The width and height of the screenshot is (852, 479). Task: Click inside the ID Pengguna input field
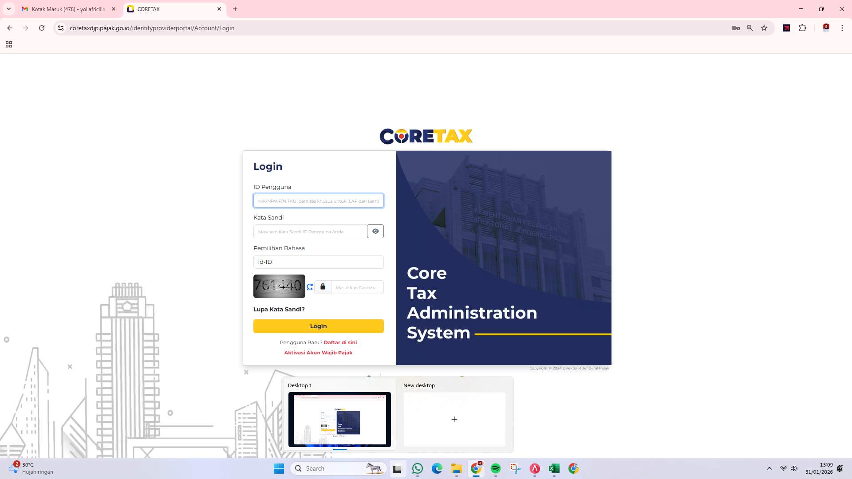(318, 200)
